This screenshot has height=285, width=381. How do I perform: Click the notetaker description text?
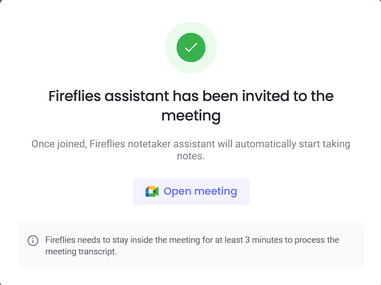point(191,149)
